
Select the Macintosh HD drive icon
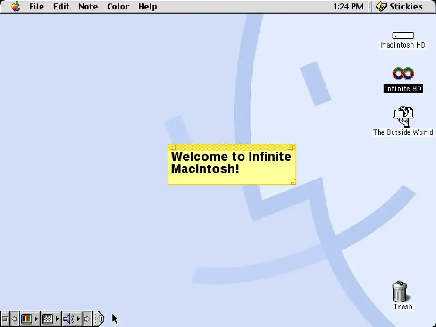click(403, 35)
